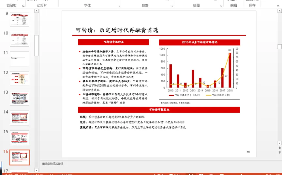The image size is (282, 175).
Task: Click the slide area scrollbar thumb
Action: 279,47
